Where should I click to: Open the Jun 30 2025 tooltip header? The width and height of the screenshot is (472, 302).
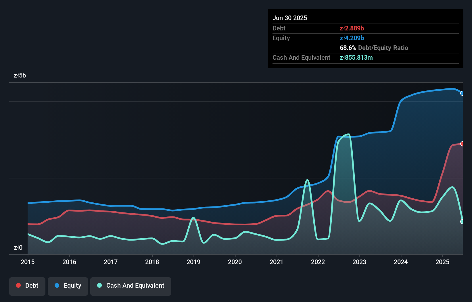pos(290,18)
